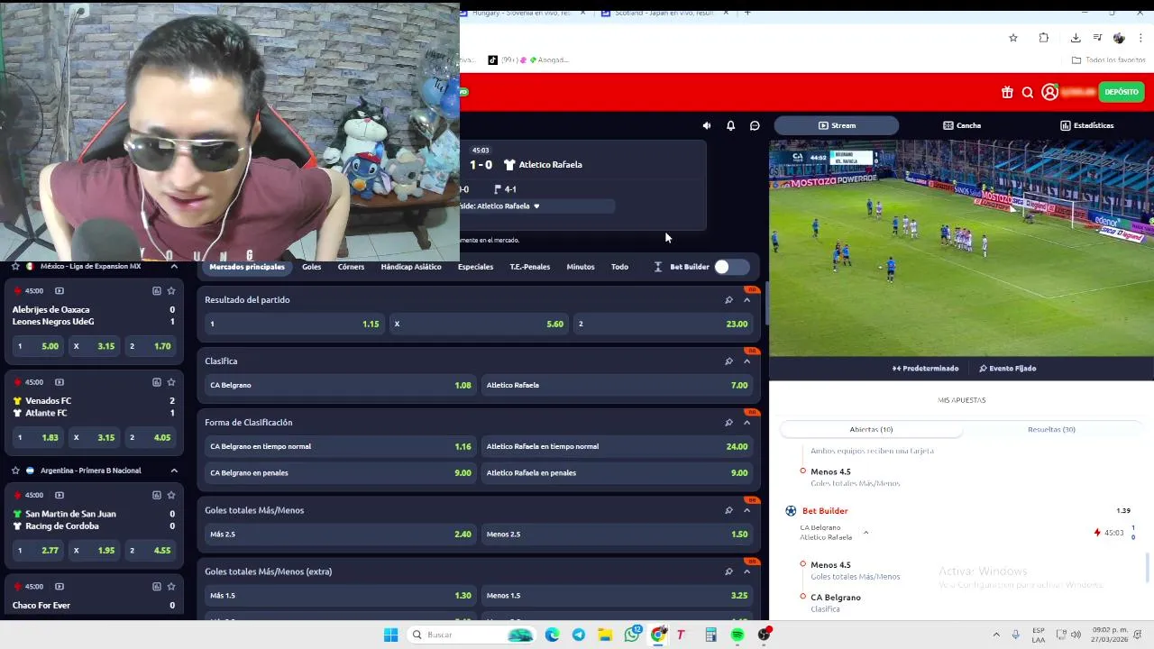The image size is (1154, 649).
Task: Open stats icon for Venados FC match
Action: pos(156,382)
